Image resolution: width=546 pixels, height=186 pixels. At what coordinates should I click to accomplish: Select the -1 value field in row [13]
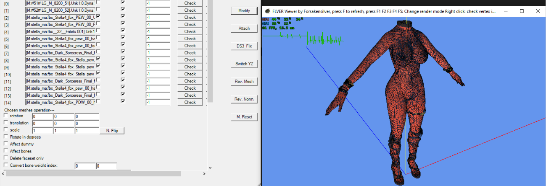coord(158,95)
